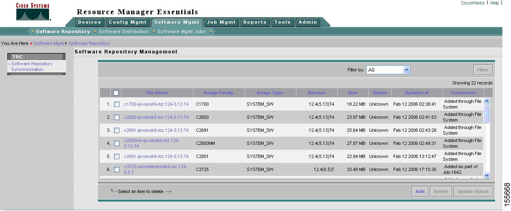Open Software Repository Synchronization in TOC
Viewport: 511px width, 211px height.
coord(31,67)
